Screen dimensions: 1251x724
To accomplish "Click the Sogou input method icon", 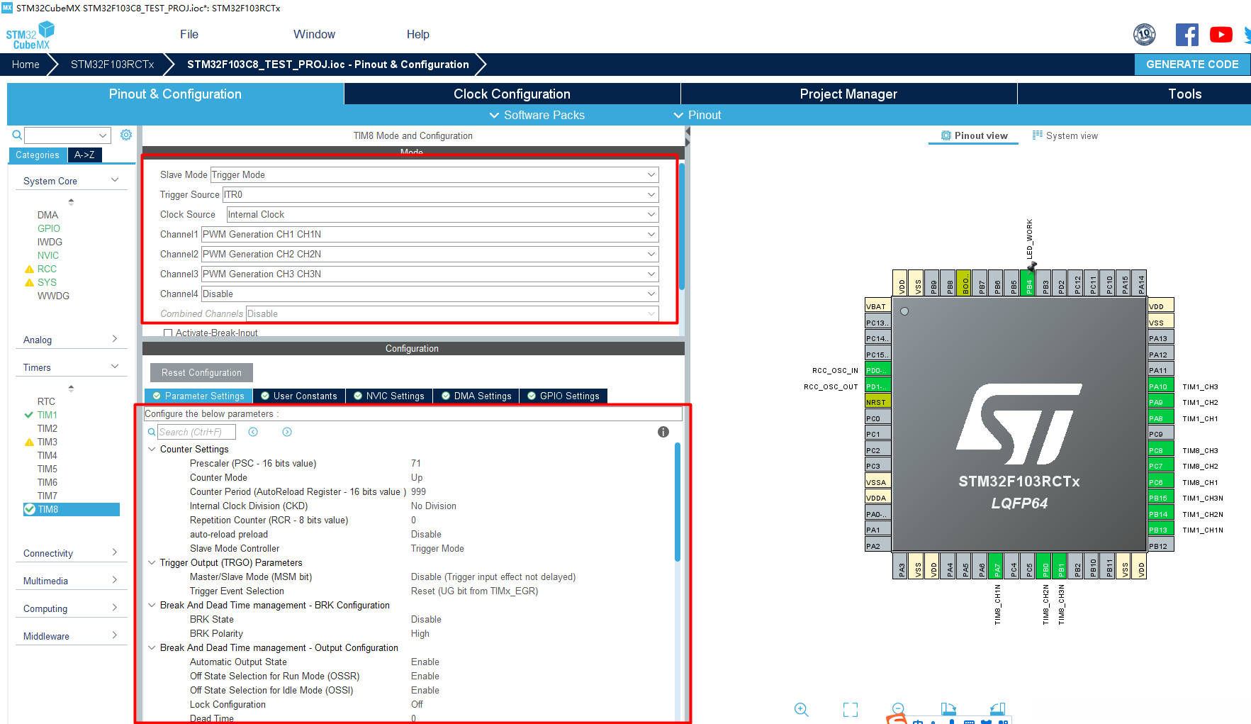I will click(897, 718).
